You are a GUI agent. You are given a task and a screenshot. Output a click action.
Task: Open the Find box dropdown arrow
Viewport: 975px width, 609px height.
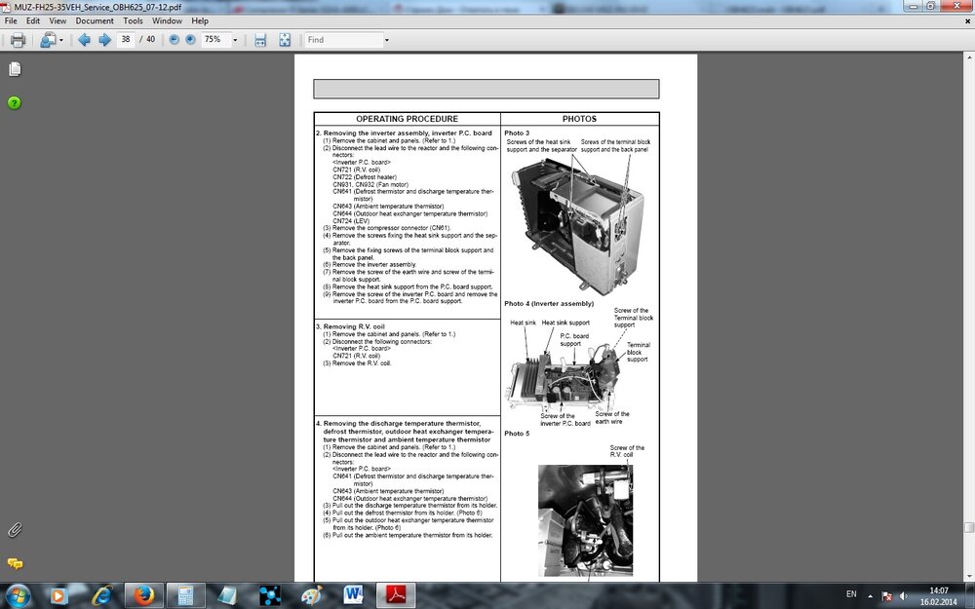coord(389,40)
